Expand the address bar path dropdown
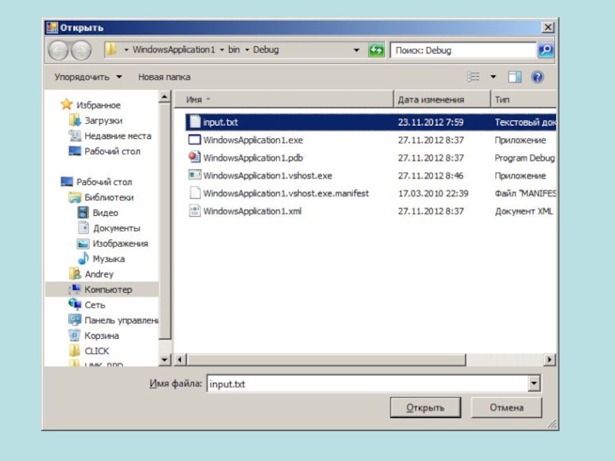The width and height of the screenshot is (615, 461). click(357, 51)
